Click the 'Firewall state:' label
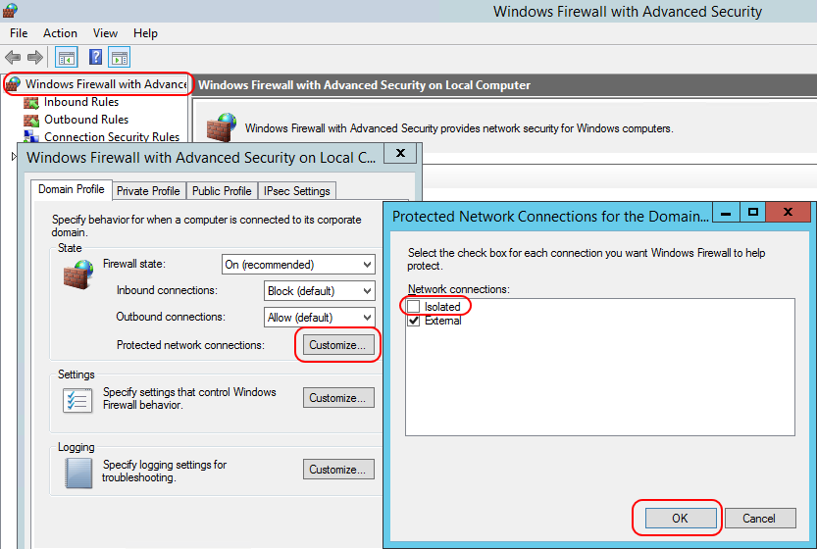The height and width of the screenshot is (549, 817). (x=134, y=264)
